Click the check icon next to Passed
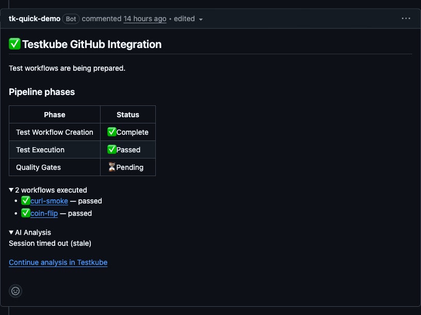 pos(111,149)
